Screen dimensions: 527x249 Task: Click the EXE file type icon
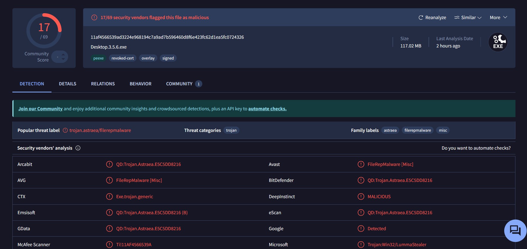point(498,42)
